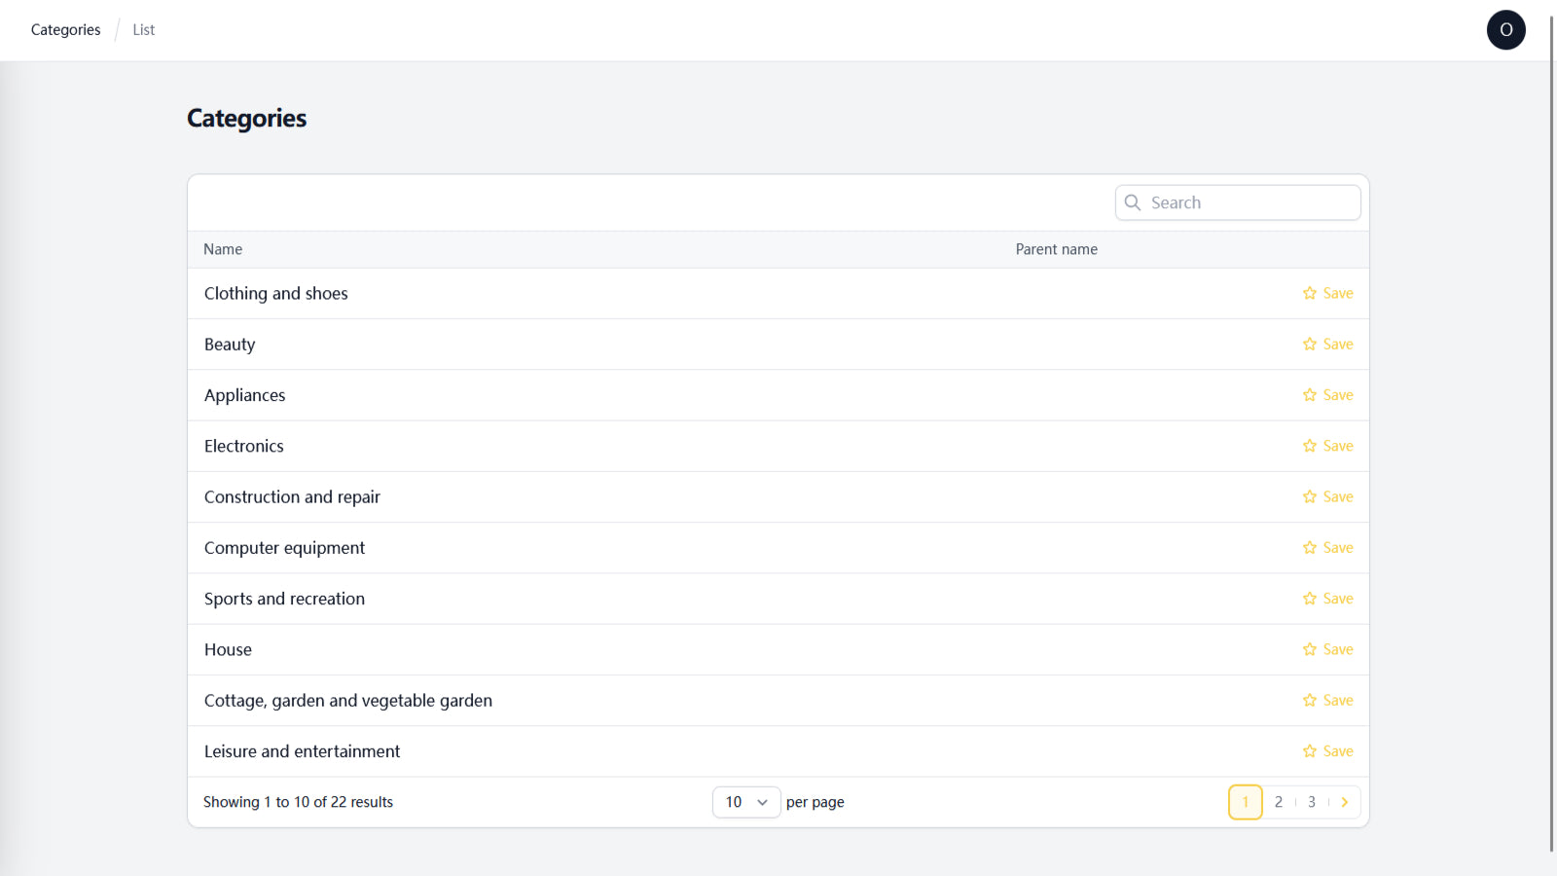1557x876 pixels.
Task: Save the Computer equipment category
Action: (x=1328, y=548)
